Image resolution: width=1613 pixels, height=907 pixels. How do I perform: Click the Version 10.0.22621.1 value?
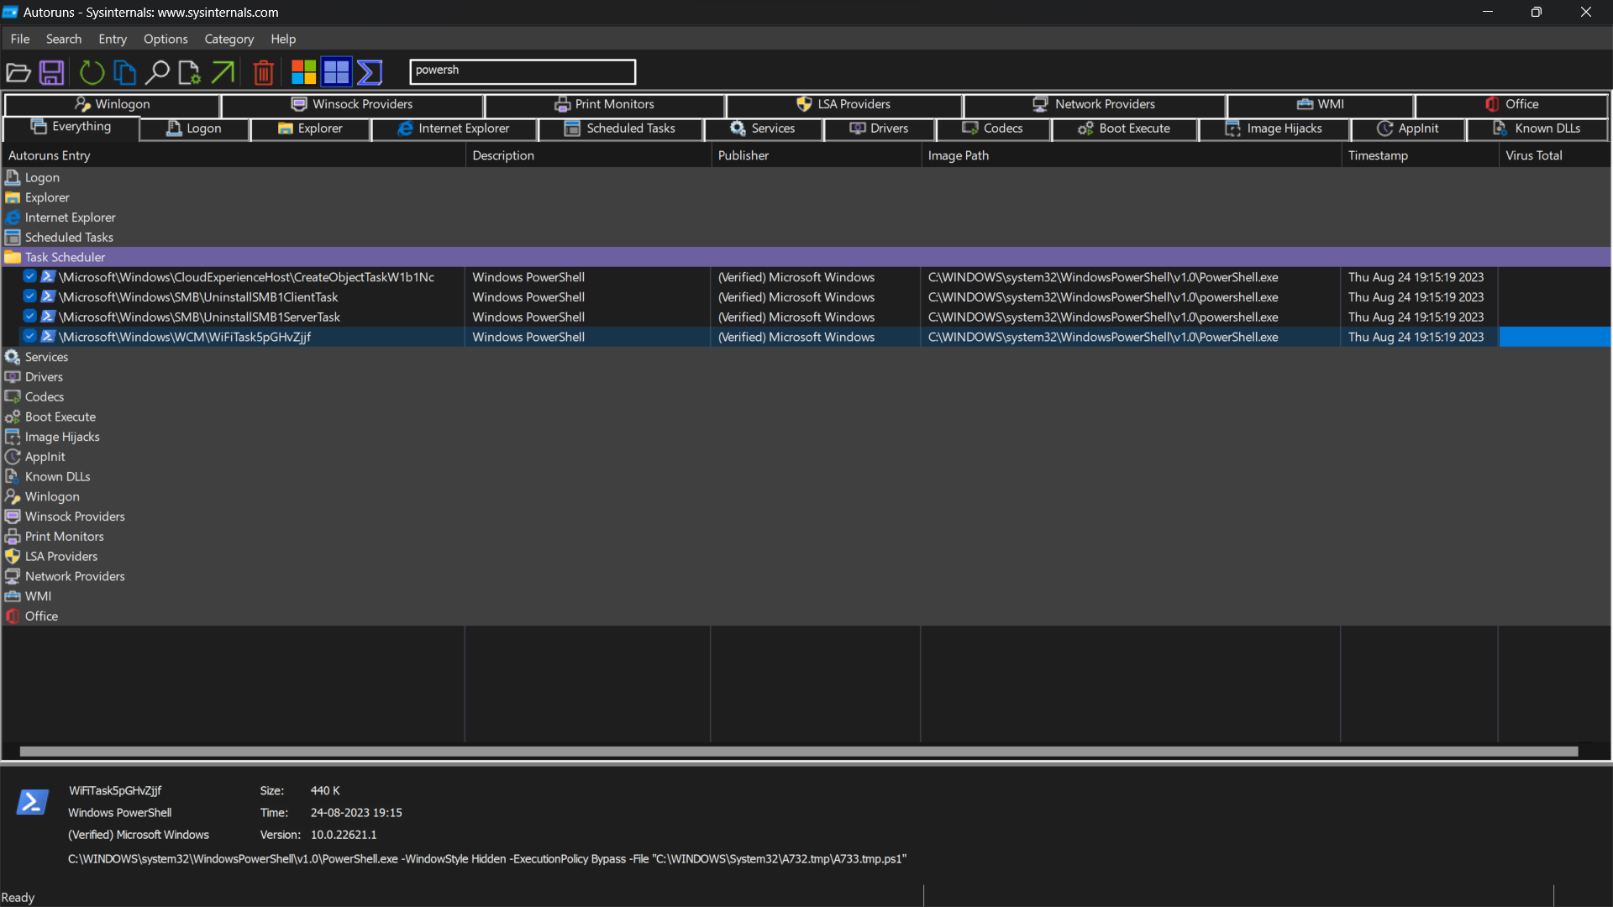tap(344, 835)
